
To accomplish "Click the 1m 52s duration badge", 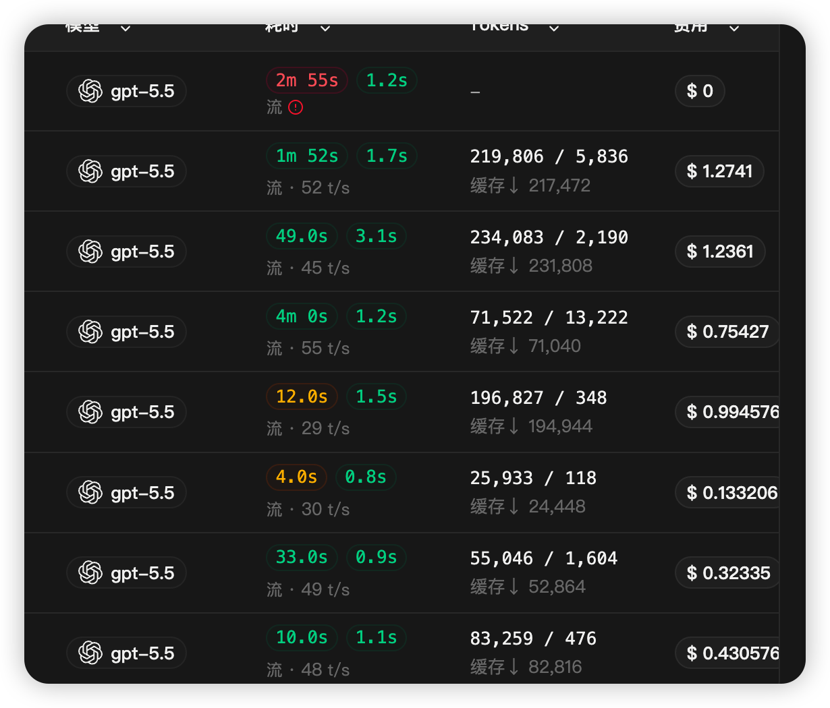I will [307, 156].
